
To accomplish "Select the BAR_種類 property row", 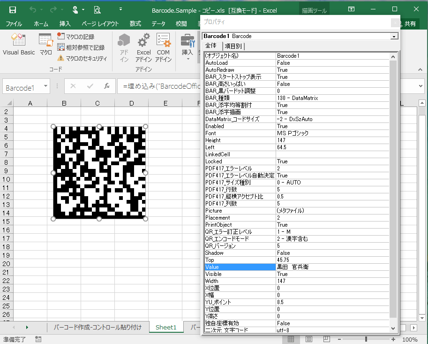I will 240,98.
